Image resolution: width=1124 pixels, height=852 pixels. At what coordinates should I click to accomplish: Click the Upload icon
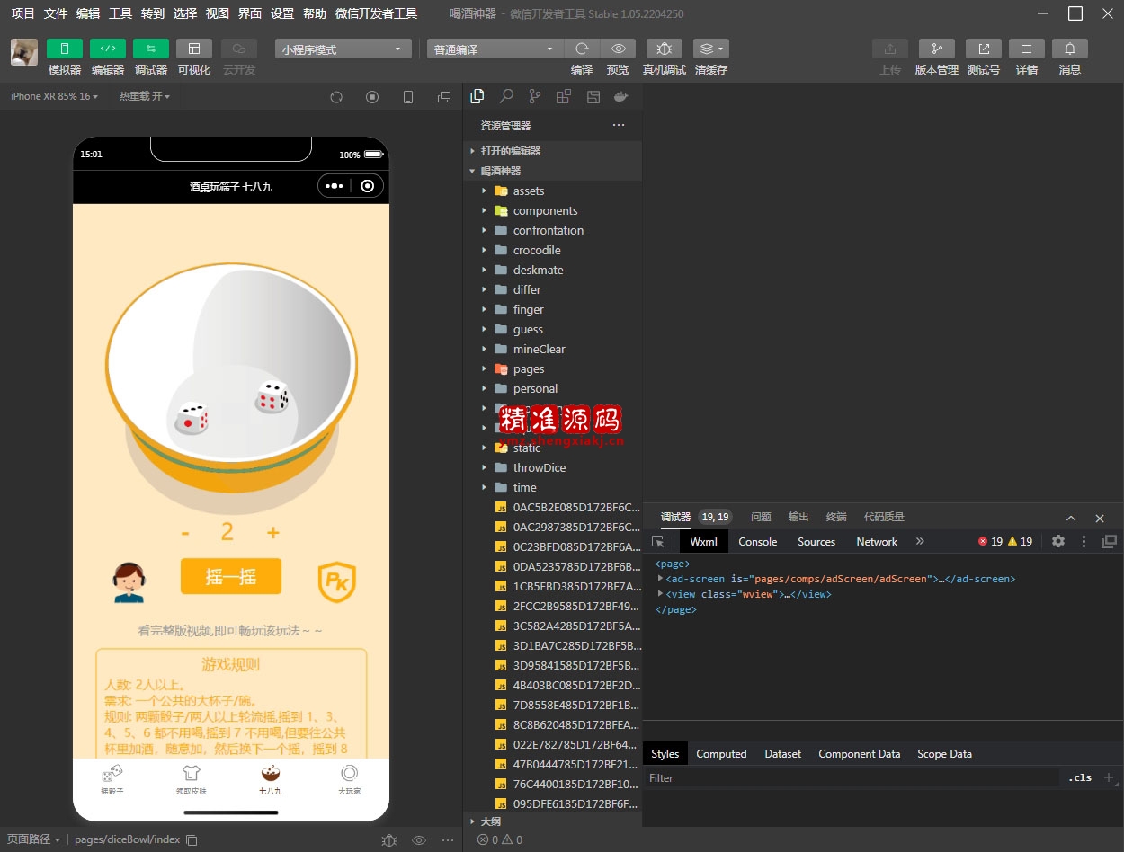pyautogui.click(x=890, y=49)
